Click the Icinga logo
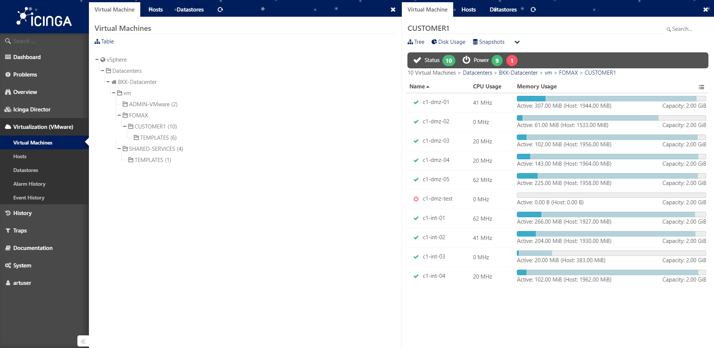 [44, 17]
